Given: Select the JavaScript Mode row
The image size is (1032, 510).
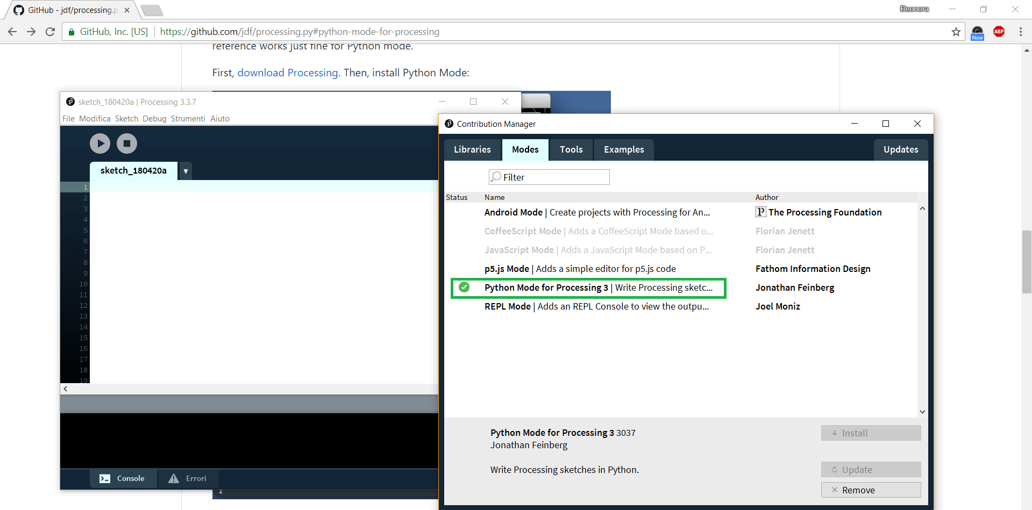Looking at the screenshot, I should pos(681,250).
